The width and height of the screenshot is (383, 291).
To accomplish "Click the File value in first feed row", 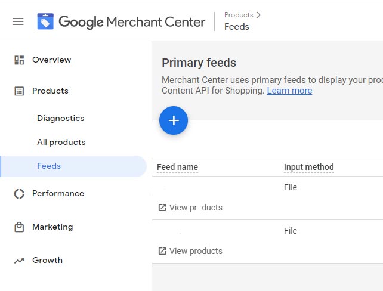I will 291,187.
